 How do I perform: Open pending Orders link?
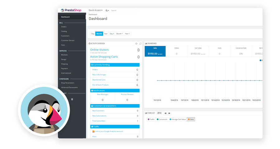[95, 69]
